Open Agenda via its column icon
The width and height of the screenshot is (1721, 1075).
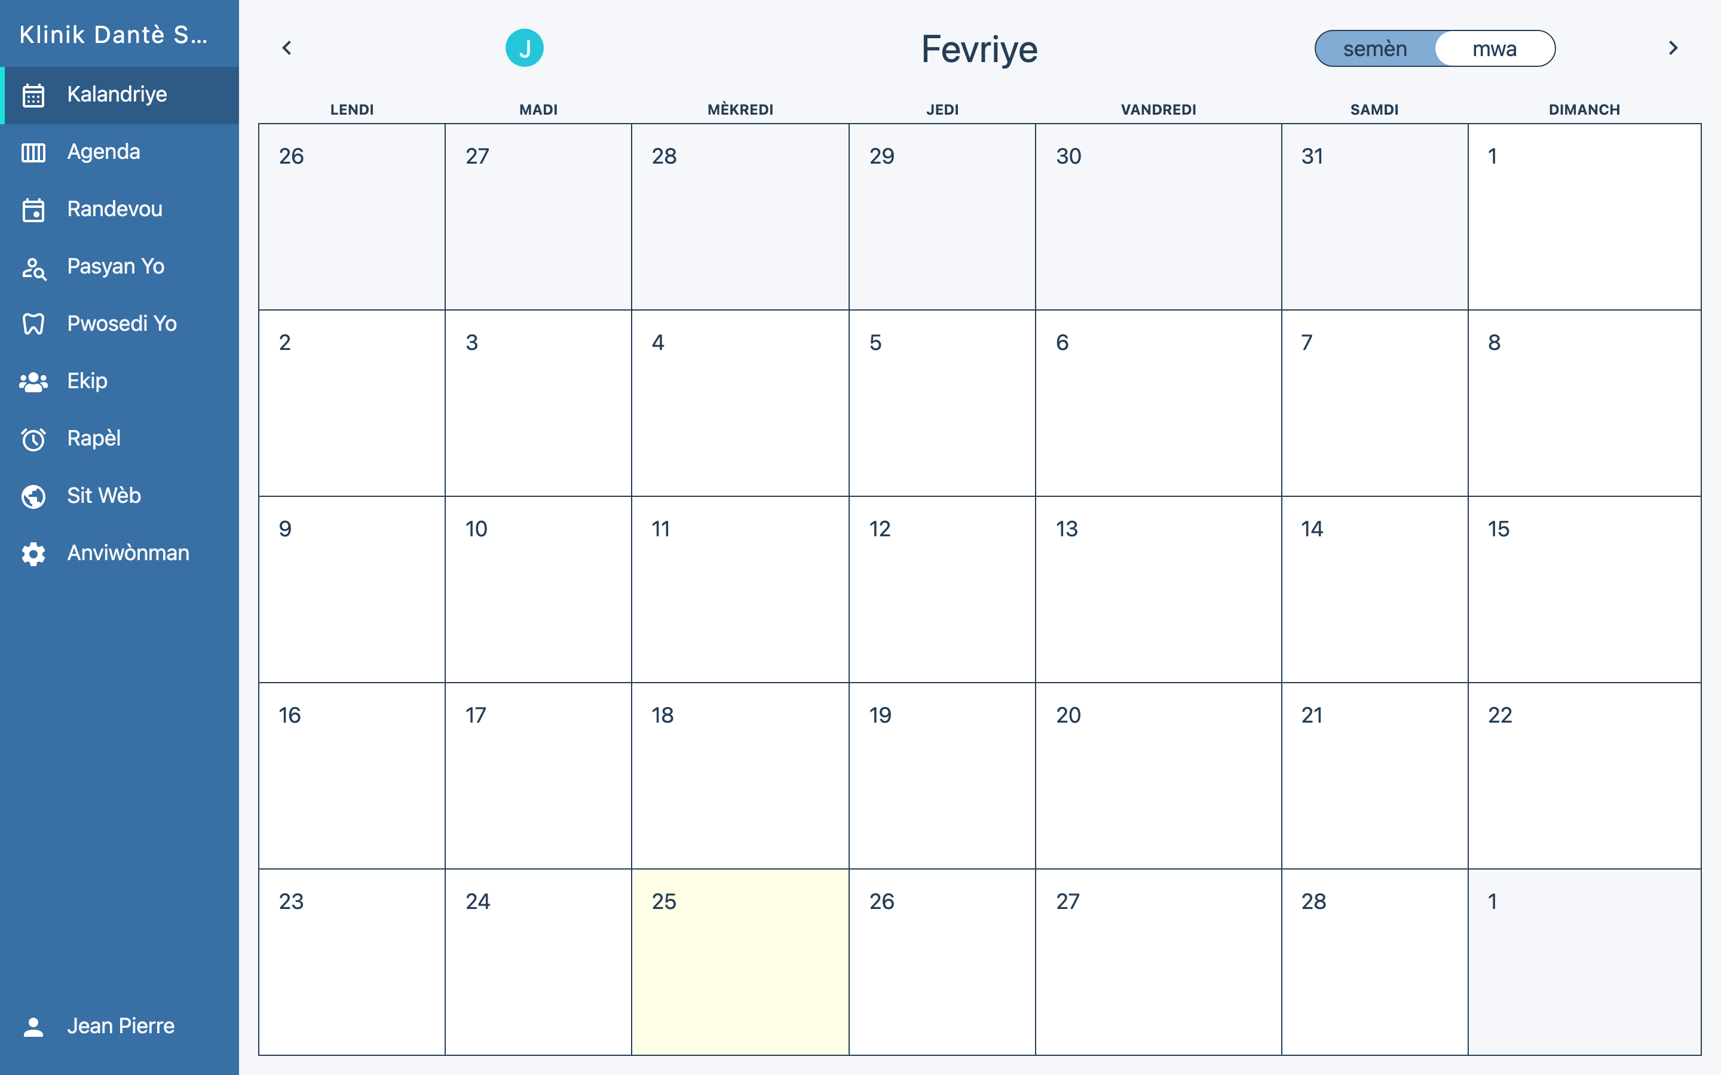pos(33,152)
